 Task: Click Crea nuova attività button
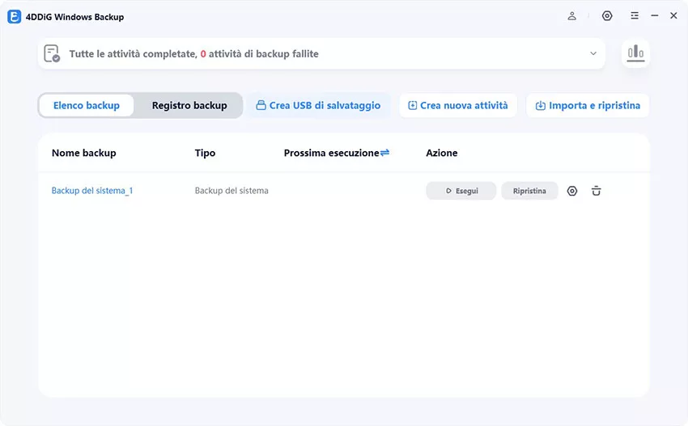(x=458, y=105)
